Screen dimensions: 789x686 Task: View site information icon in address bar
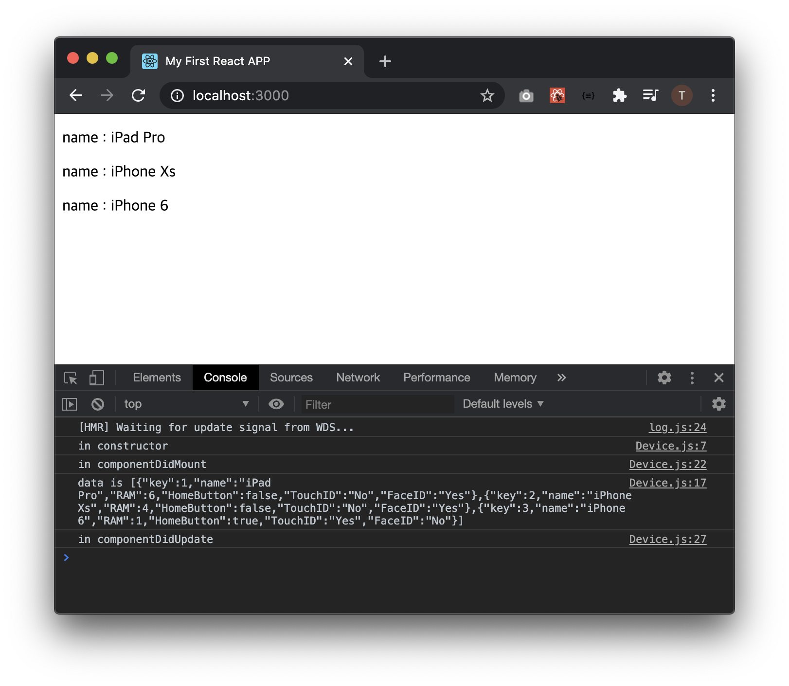pyautogui.click(x=177, y=96)
